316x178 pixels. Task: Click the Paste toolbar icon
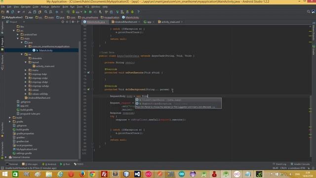[x=39, y=12]
